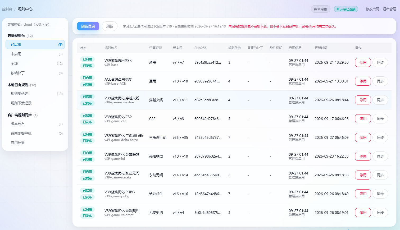Click timestamp 2026-09-27 06:46:09
This screenshot has height=230, width=400.
point(331,137)
